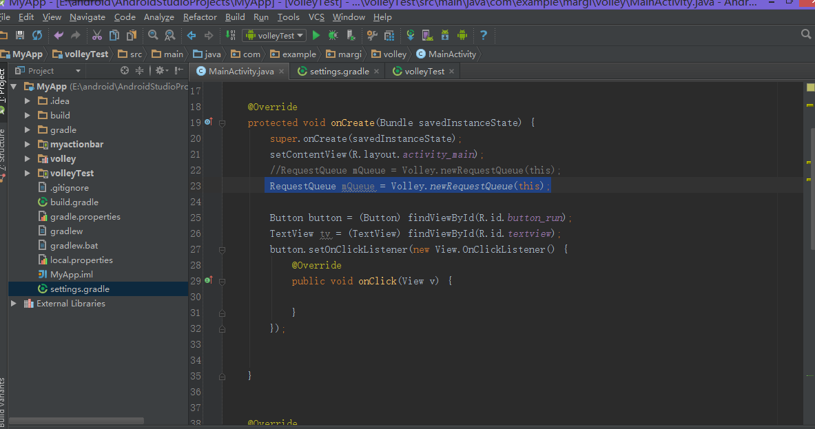Screen dimensions: 815x429
Task: Open the Project view selector dropdown
Action: pyautogui.click(x=48, y=71)
